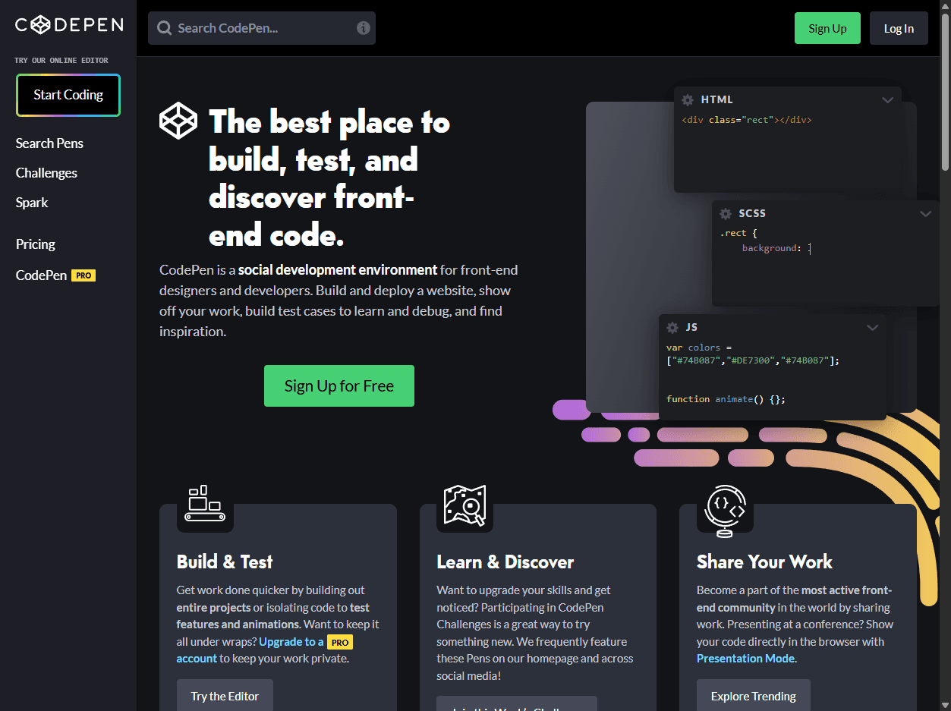Click the main headline 'The best place to'
Screen dimensions: 951x711
329,121
